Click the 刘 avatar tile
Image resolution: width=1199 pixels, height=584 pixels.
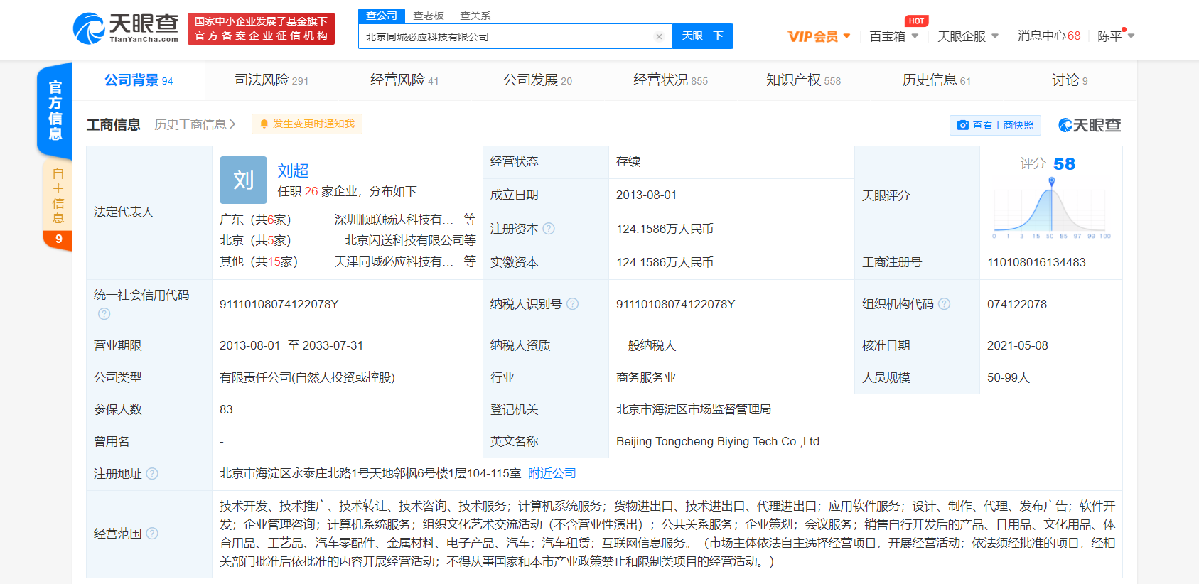tap(243, 180)
